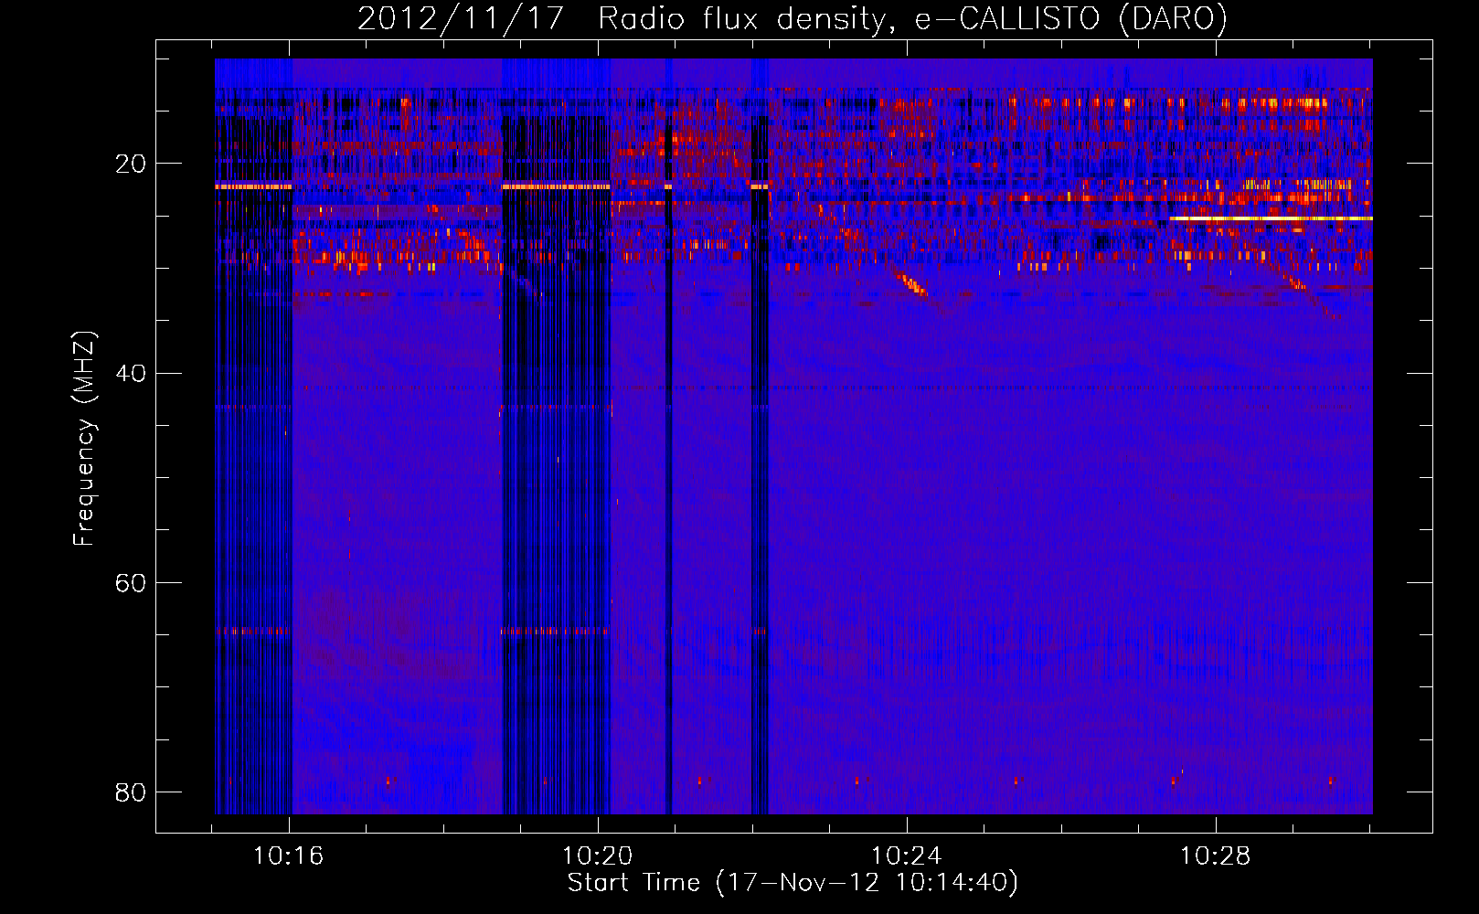Click the '10:28' time tick label

[x=1215, y=856]
